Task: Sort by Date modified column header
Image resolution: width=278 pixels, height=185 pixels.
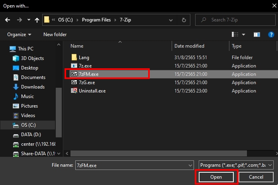Action: (x=189, y=46)
